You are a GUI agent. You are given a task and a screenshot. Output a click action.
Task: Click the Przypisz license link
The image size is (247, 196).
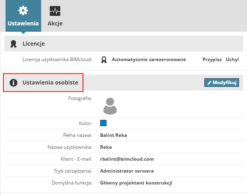point(212,60)
